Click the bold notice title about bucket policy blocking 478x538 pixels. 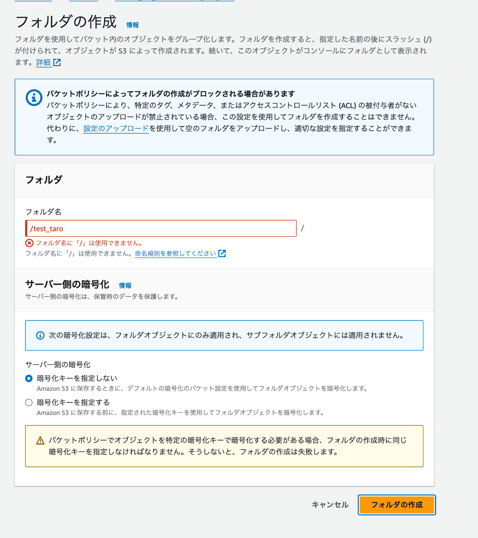coord(171,94)
